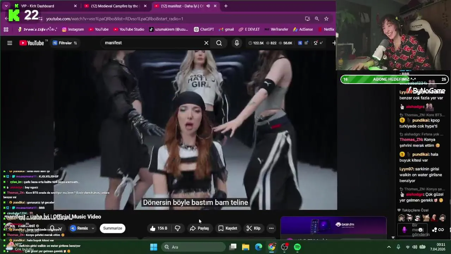Click the ABONE HEDEFIMIZ subscriber goal bar
This screenshot has width=451, height=254.
tap(394, 79)
